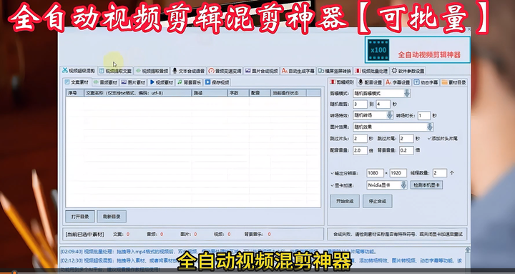Image resolution: width=515 pixels, height=274 pixels.
Task: Click the 文案: 0 status count
Action: tap(121, 234)
